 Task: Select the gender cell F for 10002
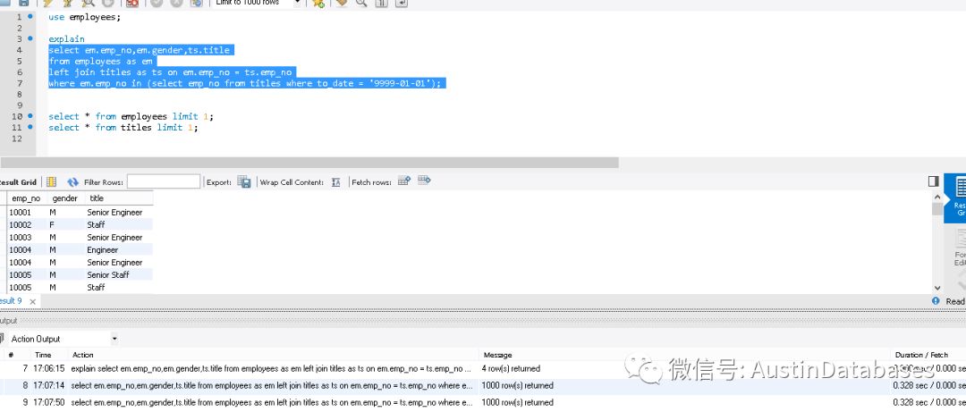pos(66,225)
